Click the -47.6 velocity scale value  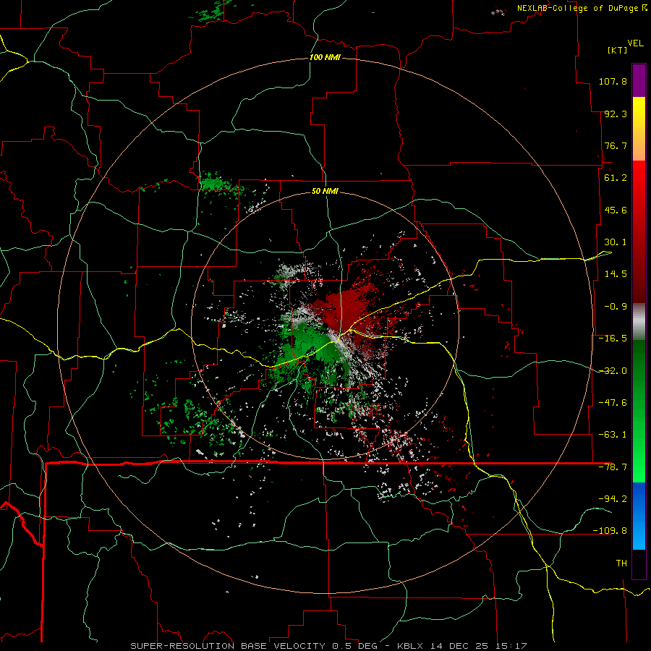(x=613, y=403)
